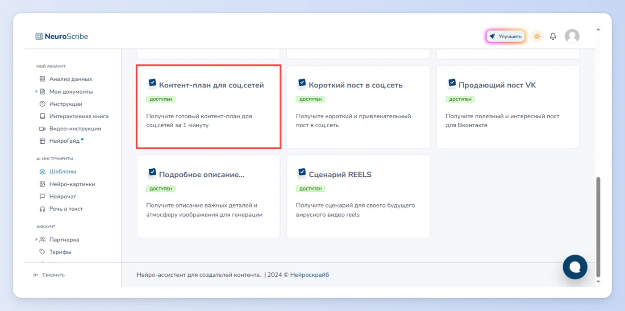Open the Тарифы sidebar item
Screen dimensions: 625x311
point(55,252)
